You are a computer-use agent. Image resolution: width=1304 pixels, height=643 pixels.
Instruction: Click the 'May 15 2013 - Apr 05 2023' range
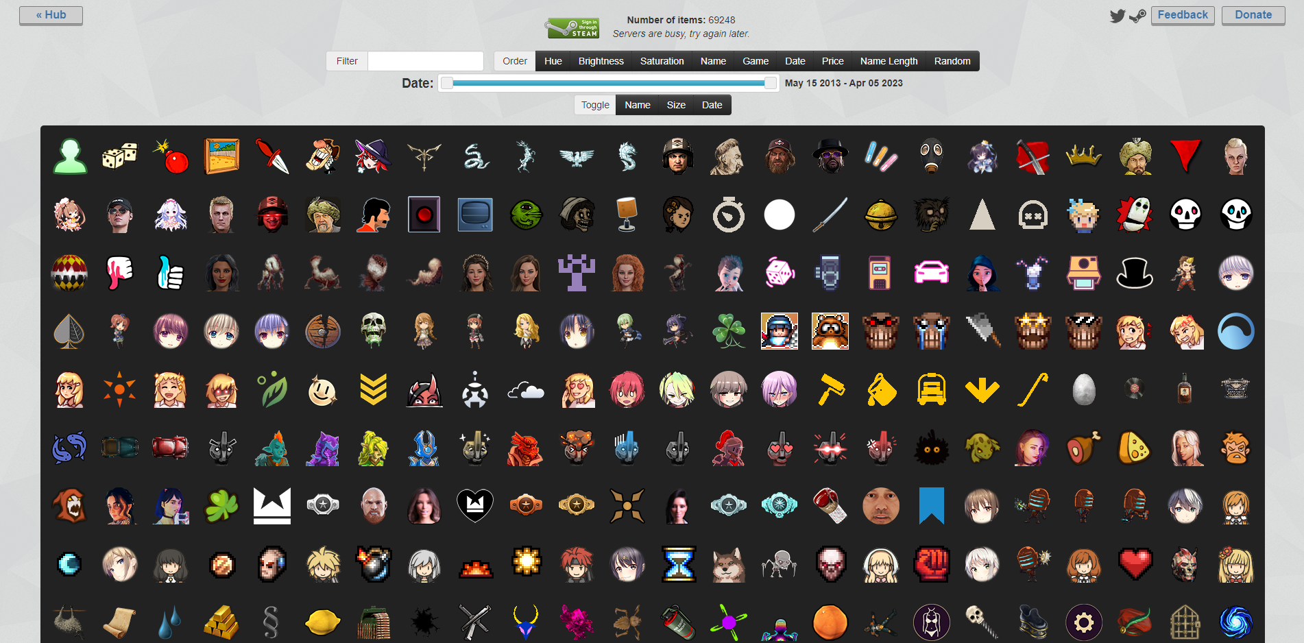pyautogui.click(x=844, y=83)
